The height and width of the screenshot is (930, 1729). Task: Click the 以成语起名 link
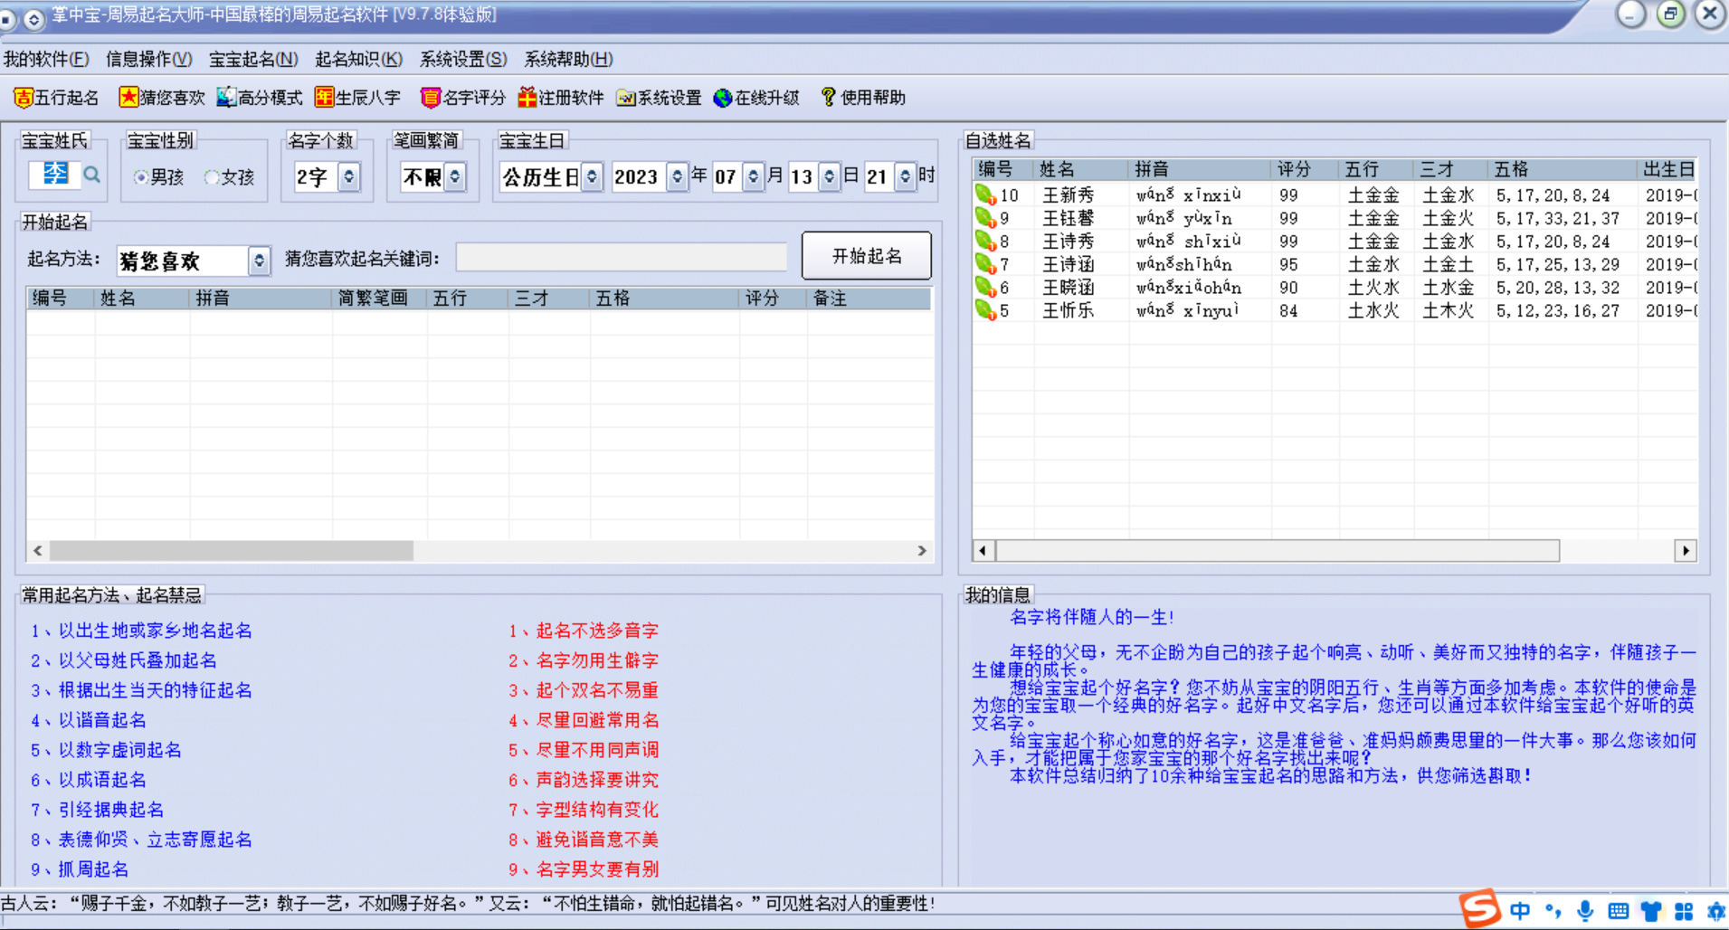coord(101,780)
